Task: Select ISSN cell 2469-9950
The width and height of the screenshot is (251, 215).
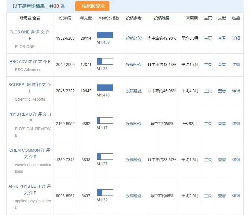Action: pos(65,124)
